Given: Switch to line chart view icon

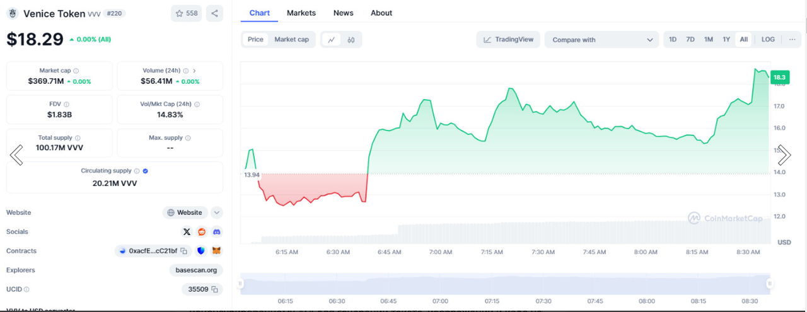Looking at the screenshot, I should point(332,40).
